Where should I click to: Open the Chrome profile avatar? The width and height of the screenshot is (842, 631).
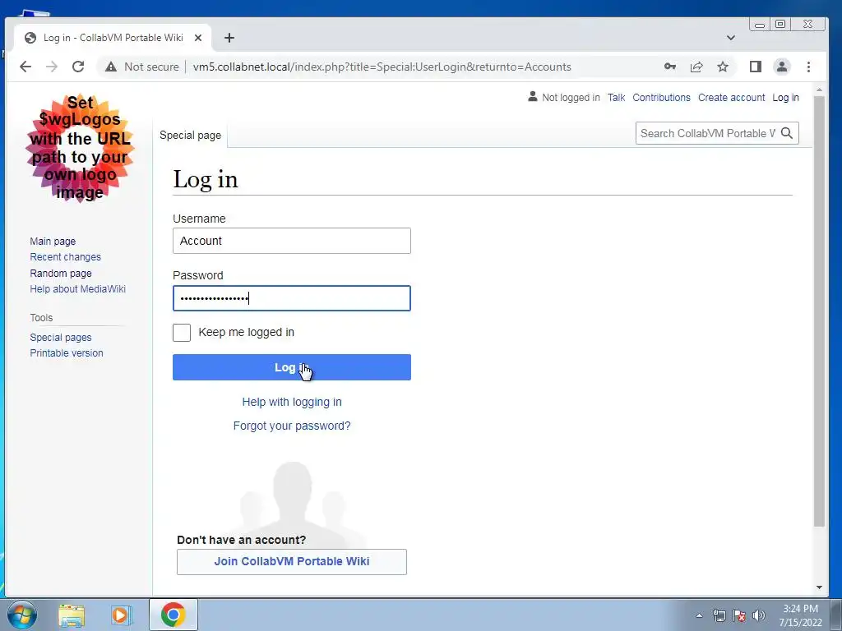point(782,67)
